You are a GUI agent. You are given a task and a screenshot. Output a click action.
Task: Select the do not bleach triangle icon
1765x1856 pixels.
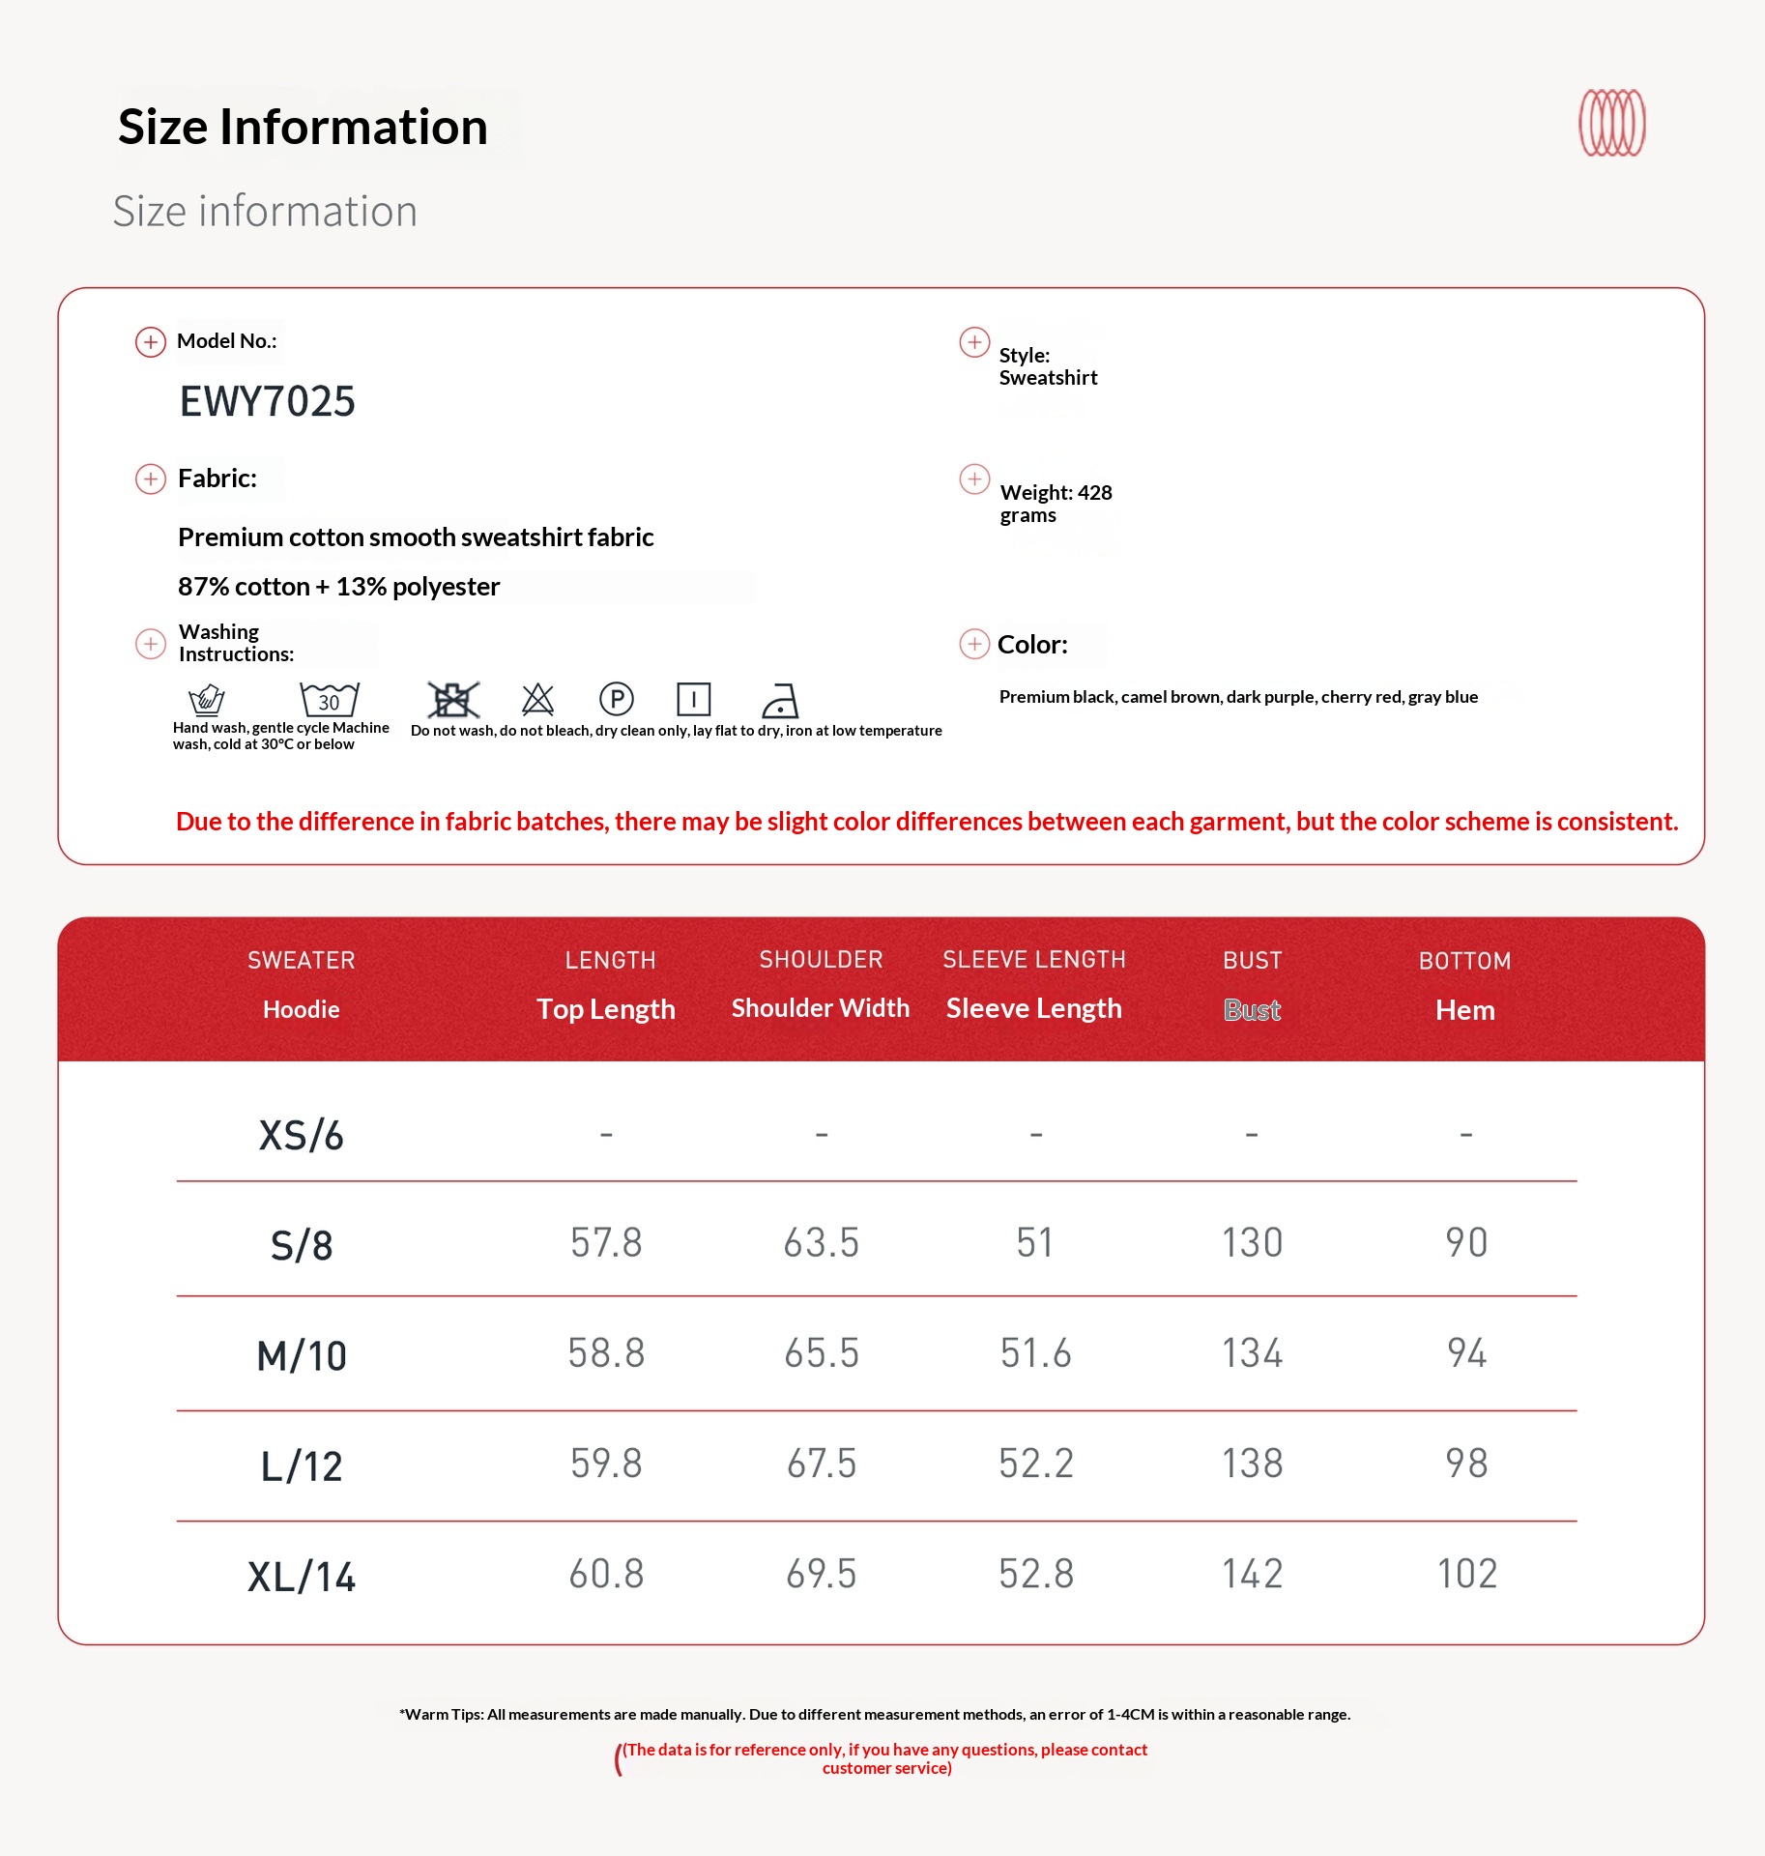pyautogui.click(x=537, y=699)
